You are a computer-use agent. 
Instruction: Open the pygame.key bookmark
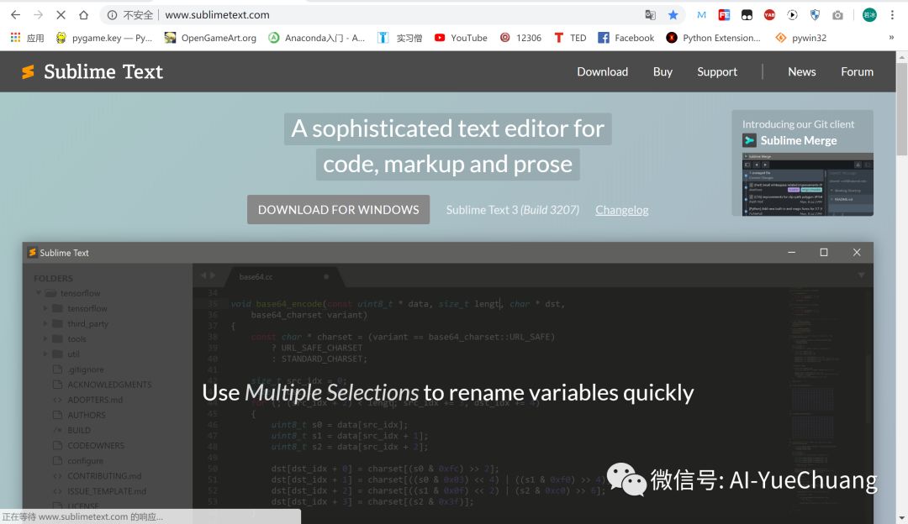103,38
